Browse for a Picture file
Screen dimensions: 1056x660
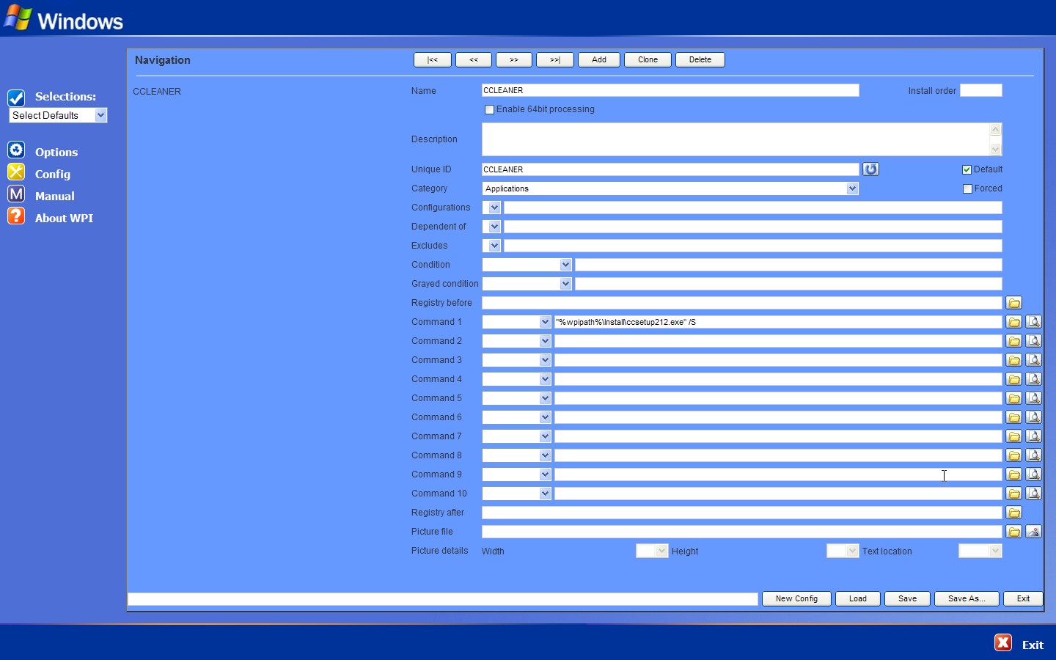click(1013, 532)
